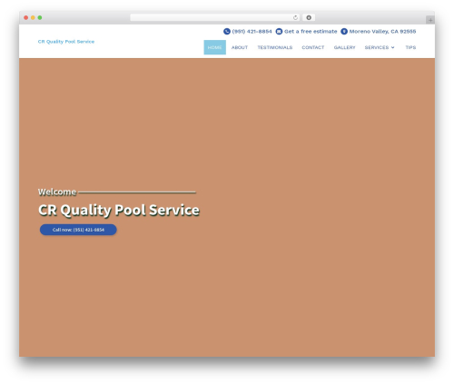Maximize the browser window with green button
The height and width of the screenshot is (384, 454).
(x=40, y=17)
